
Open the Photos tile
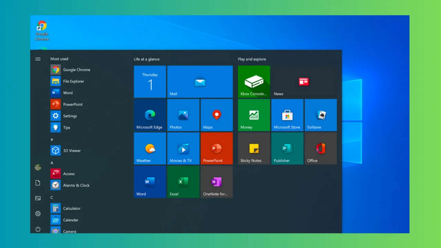coord(183,115)
